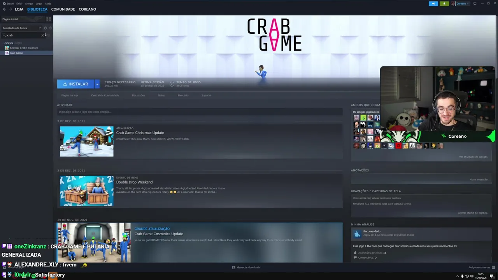Image resolution: width=498 pixels, height=280 pixels.
Task: Switch to the grid collections view icon
Action: coord(49,19)
